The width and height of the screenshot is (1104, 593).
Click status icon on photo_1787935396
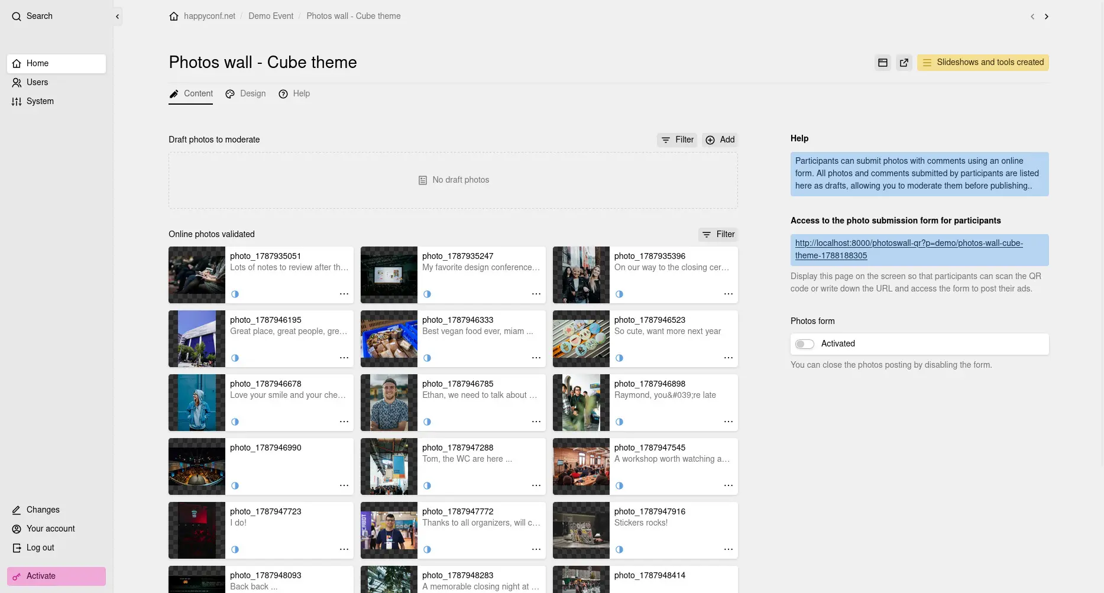[619, 294]
